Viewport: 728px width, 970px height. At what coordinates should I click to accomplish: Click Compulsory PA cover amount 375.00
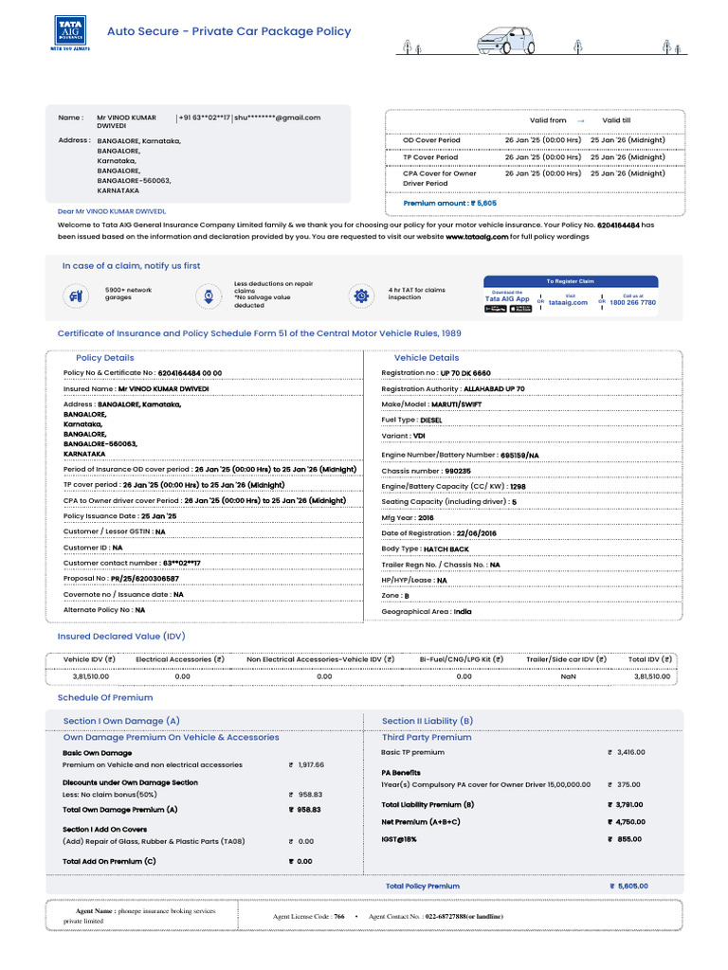click(624, 784)
